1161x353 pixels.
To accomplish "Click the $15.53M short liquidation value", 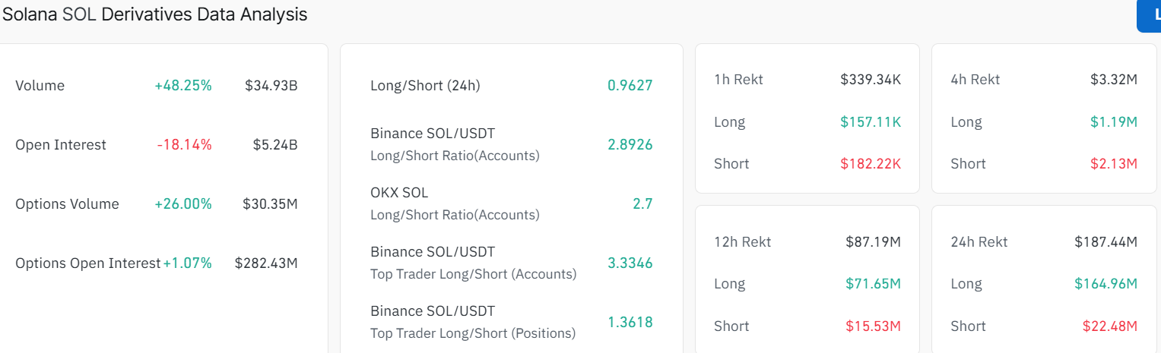I will [873, 326].
